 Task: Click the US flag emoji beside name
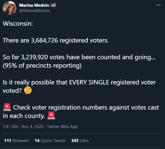(x=53, y=5)
